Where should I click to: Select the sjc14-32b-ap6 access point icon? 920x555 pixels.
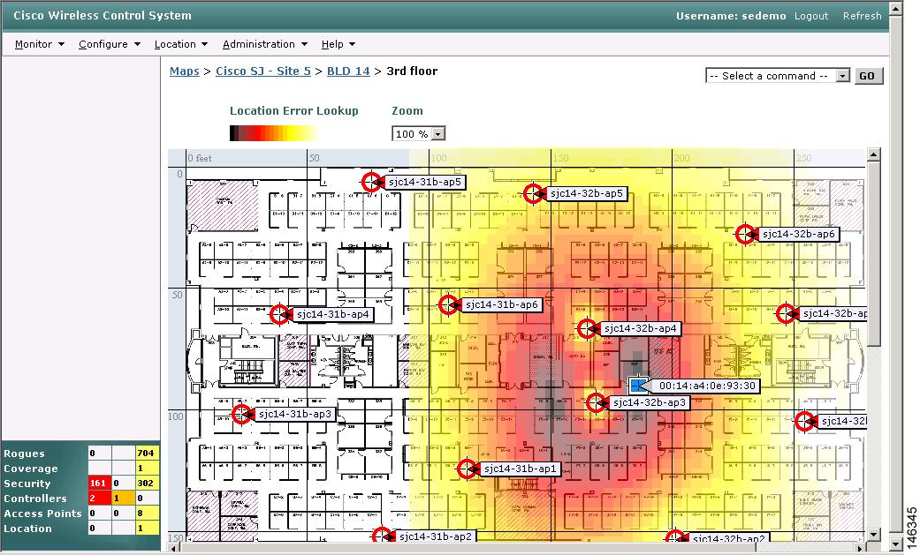745,234
